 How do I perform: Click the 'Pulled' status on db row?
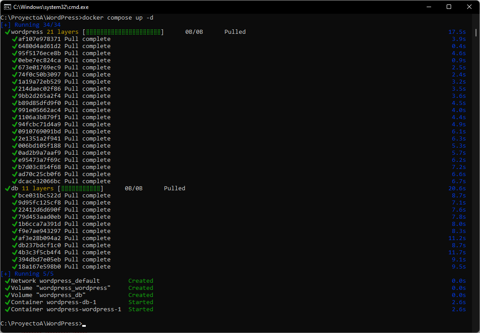coord(175,189)
